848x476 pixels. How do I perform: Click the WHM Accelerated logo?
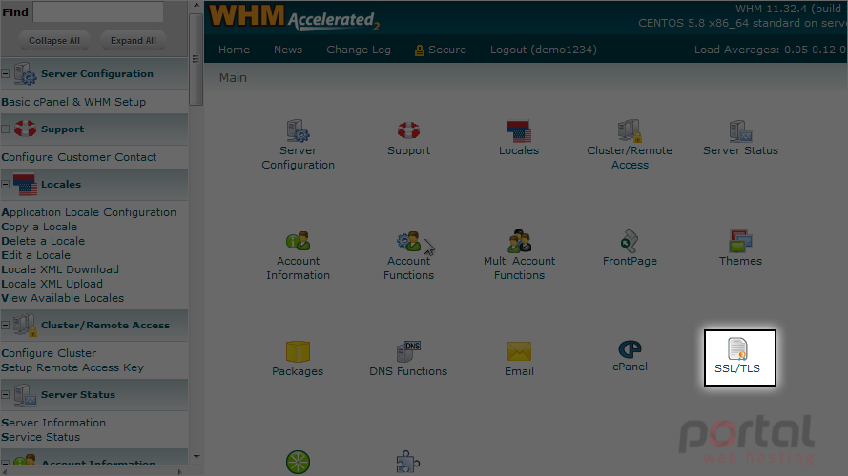pyautogui.click(x=294, y=17)
